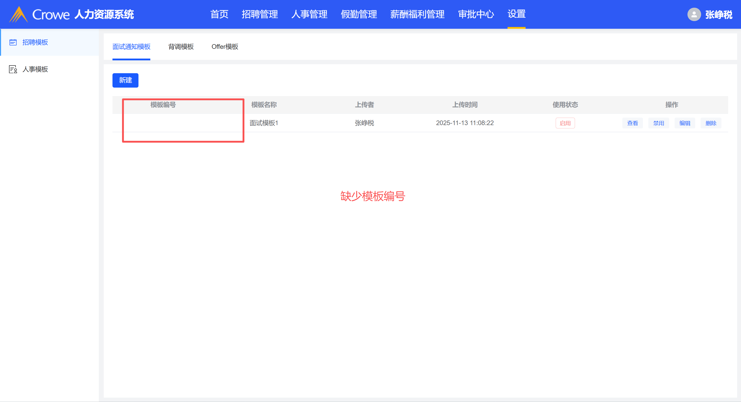Select 薪酬福利管理 menu item

[417, 14]
